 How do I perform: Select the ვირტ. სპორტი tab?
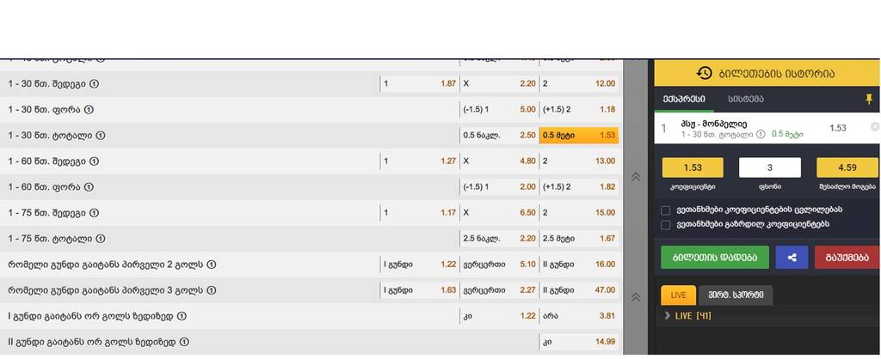[x=736, y=295]
